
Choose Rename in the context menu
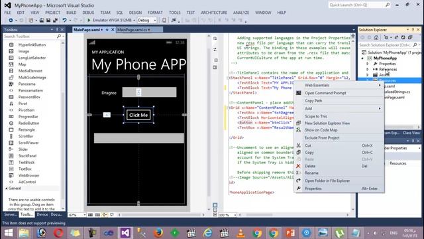pos(311,173)
